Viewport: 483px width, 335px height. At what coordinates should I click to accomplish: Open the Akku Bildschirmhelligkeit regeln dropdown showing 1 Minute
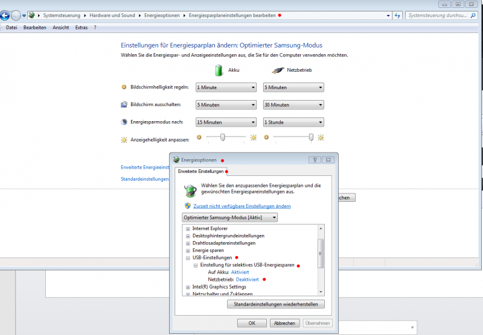(226, 87)
